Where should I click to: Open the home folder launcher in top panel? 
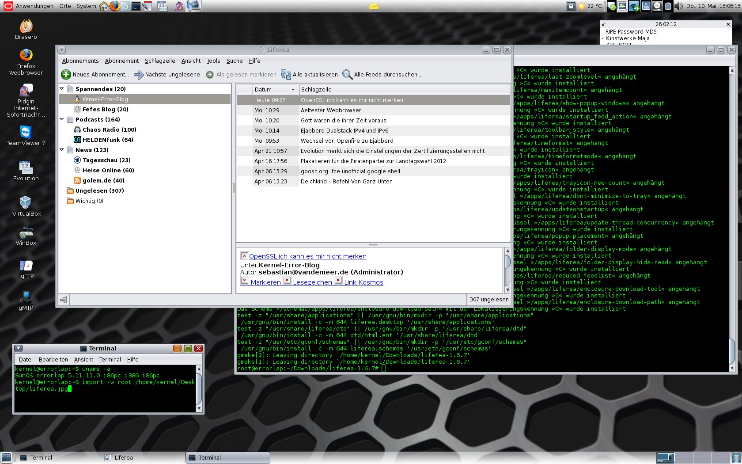(104, 6)
